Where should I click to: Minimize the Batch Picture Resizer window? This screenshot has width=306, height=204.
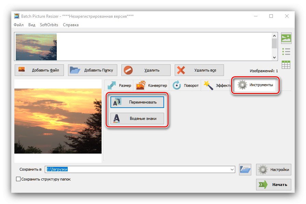click(256, 16)
